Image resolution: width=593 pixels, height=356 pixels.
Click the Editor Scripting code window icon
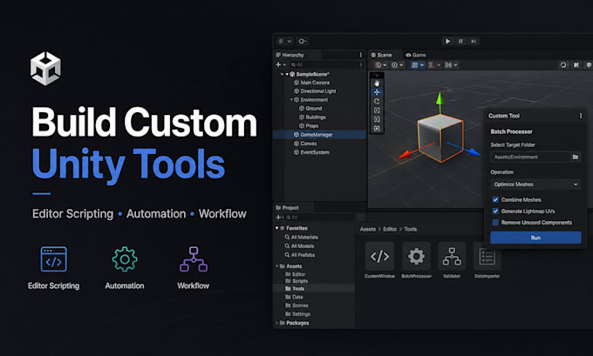[54, 259]
